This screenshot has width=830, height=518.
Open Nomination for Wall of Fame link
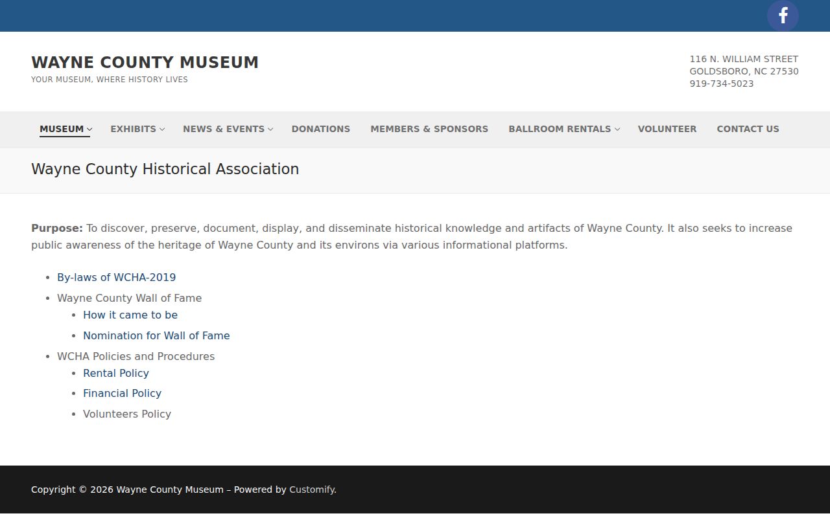[x=156, y=335]
